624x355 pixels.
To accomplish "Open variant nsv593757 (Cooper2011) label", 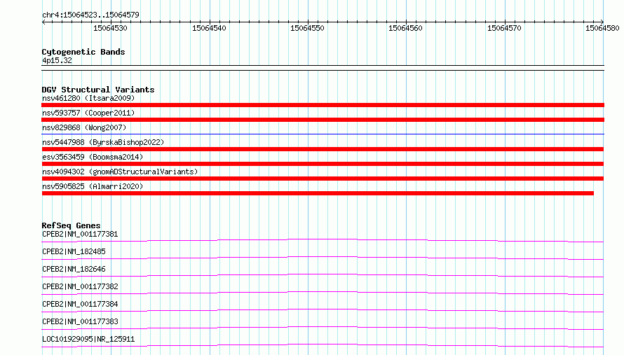I will (88, 113).
